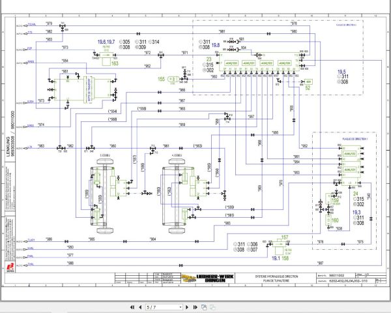Click the pipe label *979
Image resolution: width=391 pixels, height=313 pixels.
tap(49, 23)
